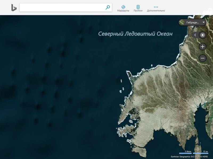Select the Гибридн... map style label
The height and width of the screenshot is (159, 213).
[192, 23]
